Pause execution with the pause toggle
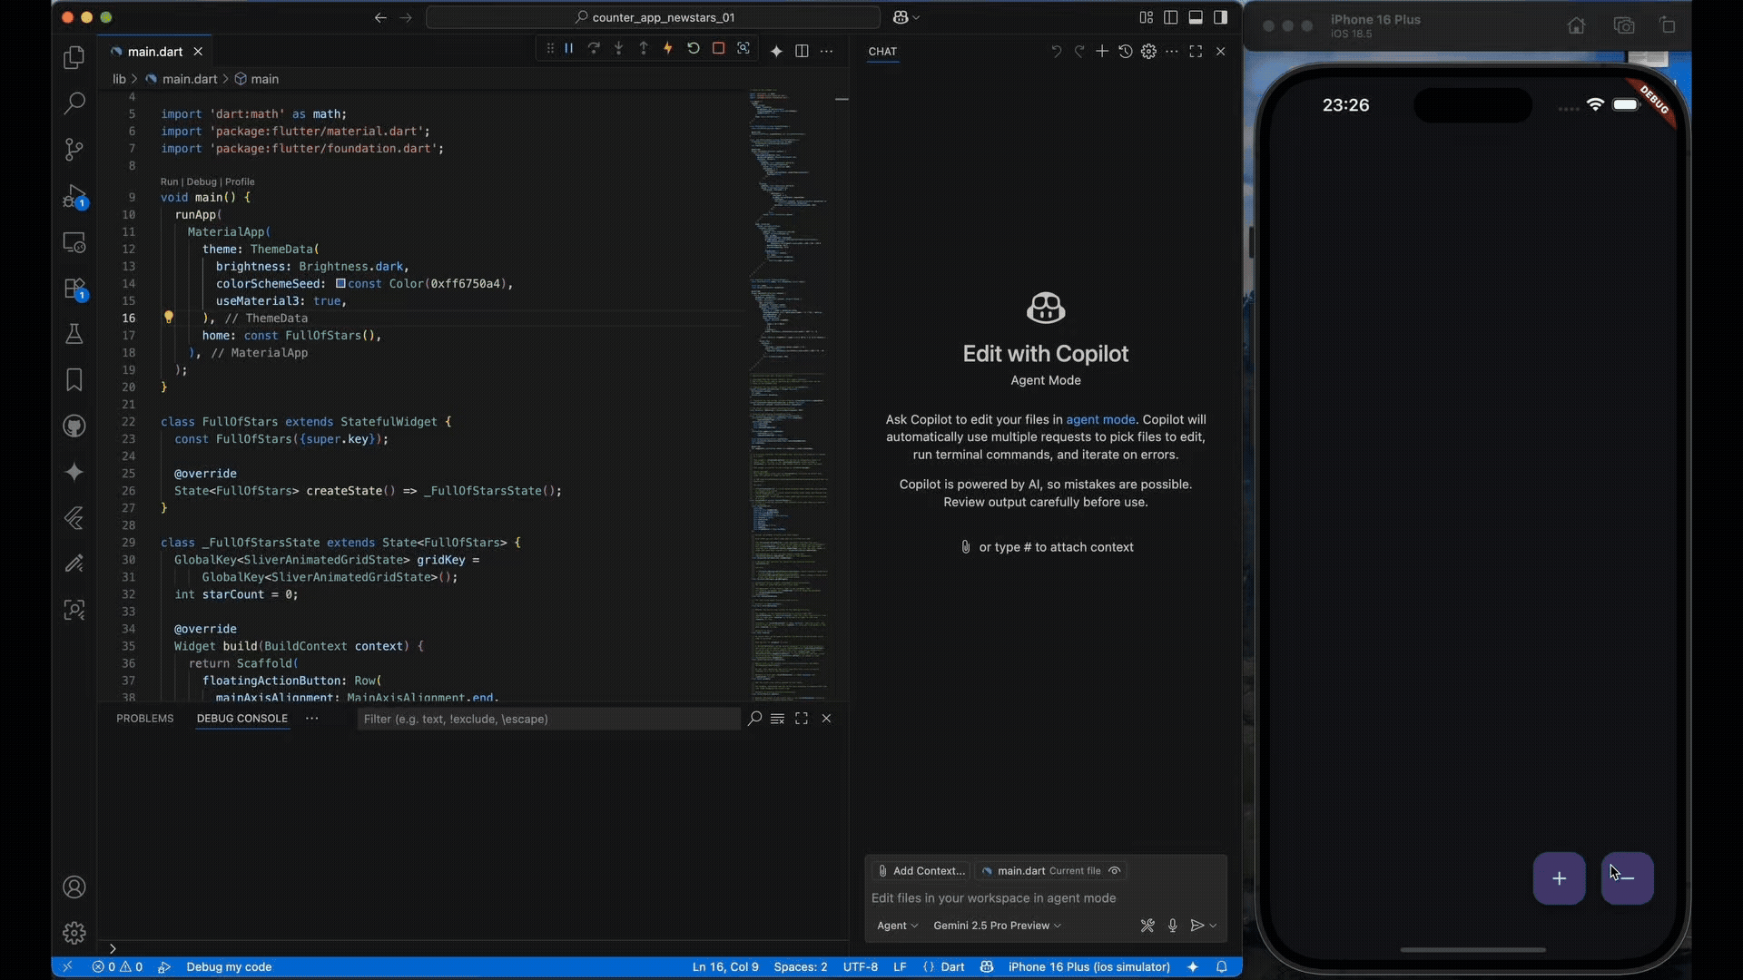This screenshot has width=1743, height=980. 568,48
